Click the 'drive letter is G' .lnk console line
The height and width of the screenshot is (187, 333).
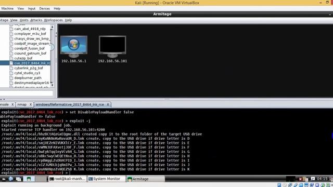tap(96, 152)
